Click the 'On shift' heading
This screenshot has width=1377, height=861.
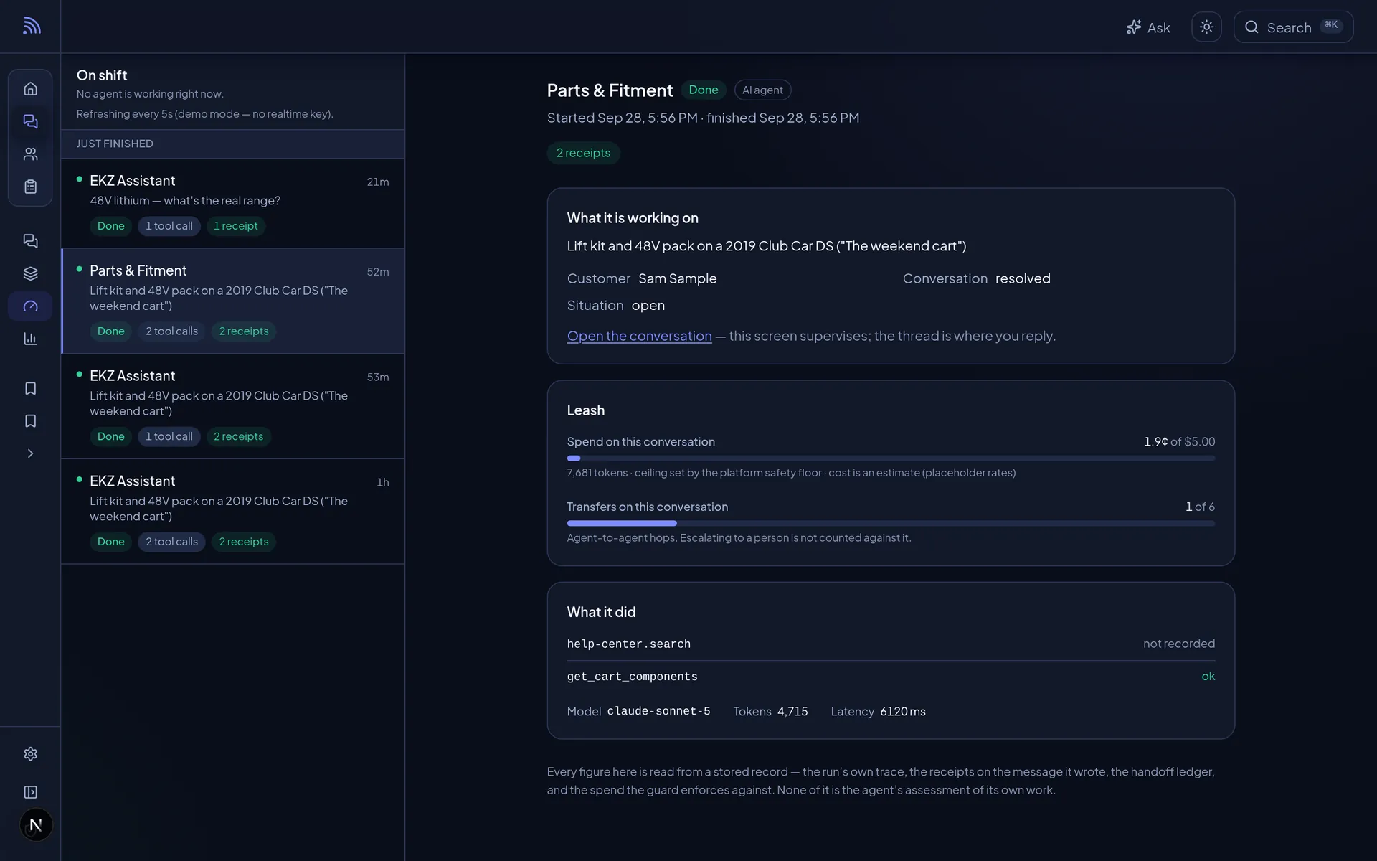[x=102, y=75]
